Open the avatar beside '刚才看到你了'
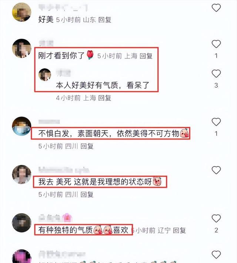The width and height of the screenshot is (237, 263). (21, 48)
